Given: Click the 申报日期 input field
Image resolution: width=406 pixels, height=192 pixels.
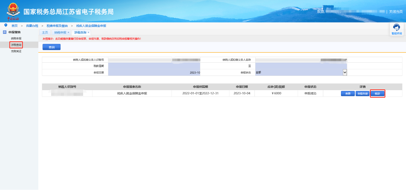Looking at the screenshot, I should point(154,72).
